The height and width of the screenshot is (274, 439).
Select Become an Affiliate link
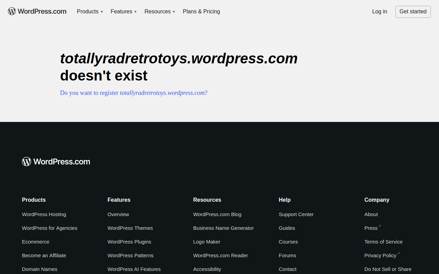[x=44, y=256]
